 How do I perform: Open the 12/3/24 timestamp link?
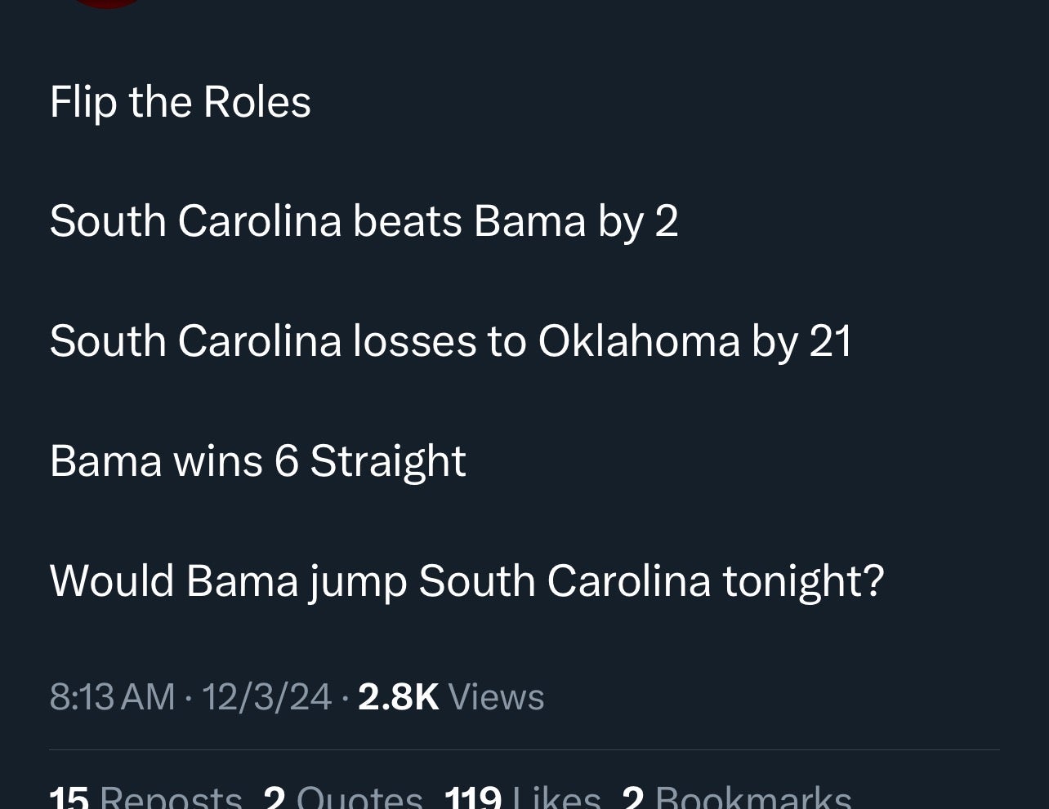(266, 696)
